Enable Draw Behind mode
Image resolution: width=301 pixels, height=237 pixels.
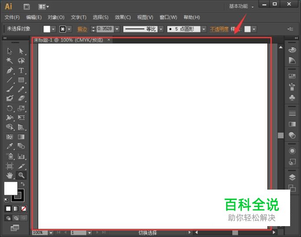16,218
